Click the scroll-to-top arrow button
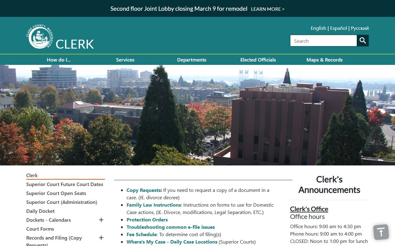Viewport: 395px width, 246px height. [381, 232]
